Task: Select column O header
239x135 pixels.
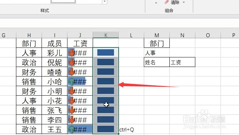Action: coord(208,35)
